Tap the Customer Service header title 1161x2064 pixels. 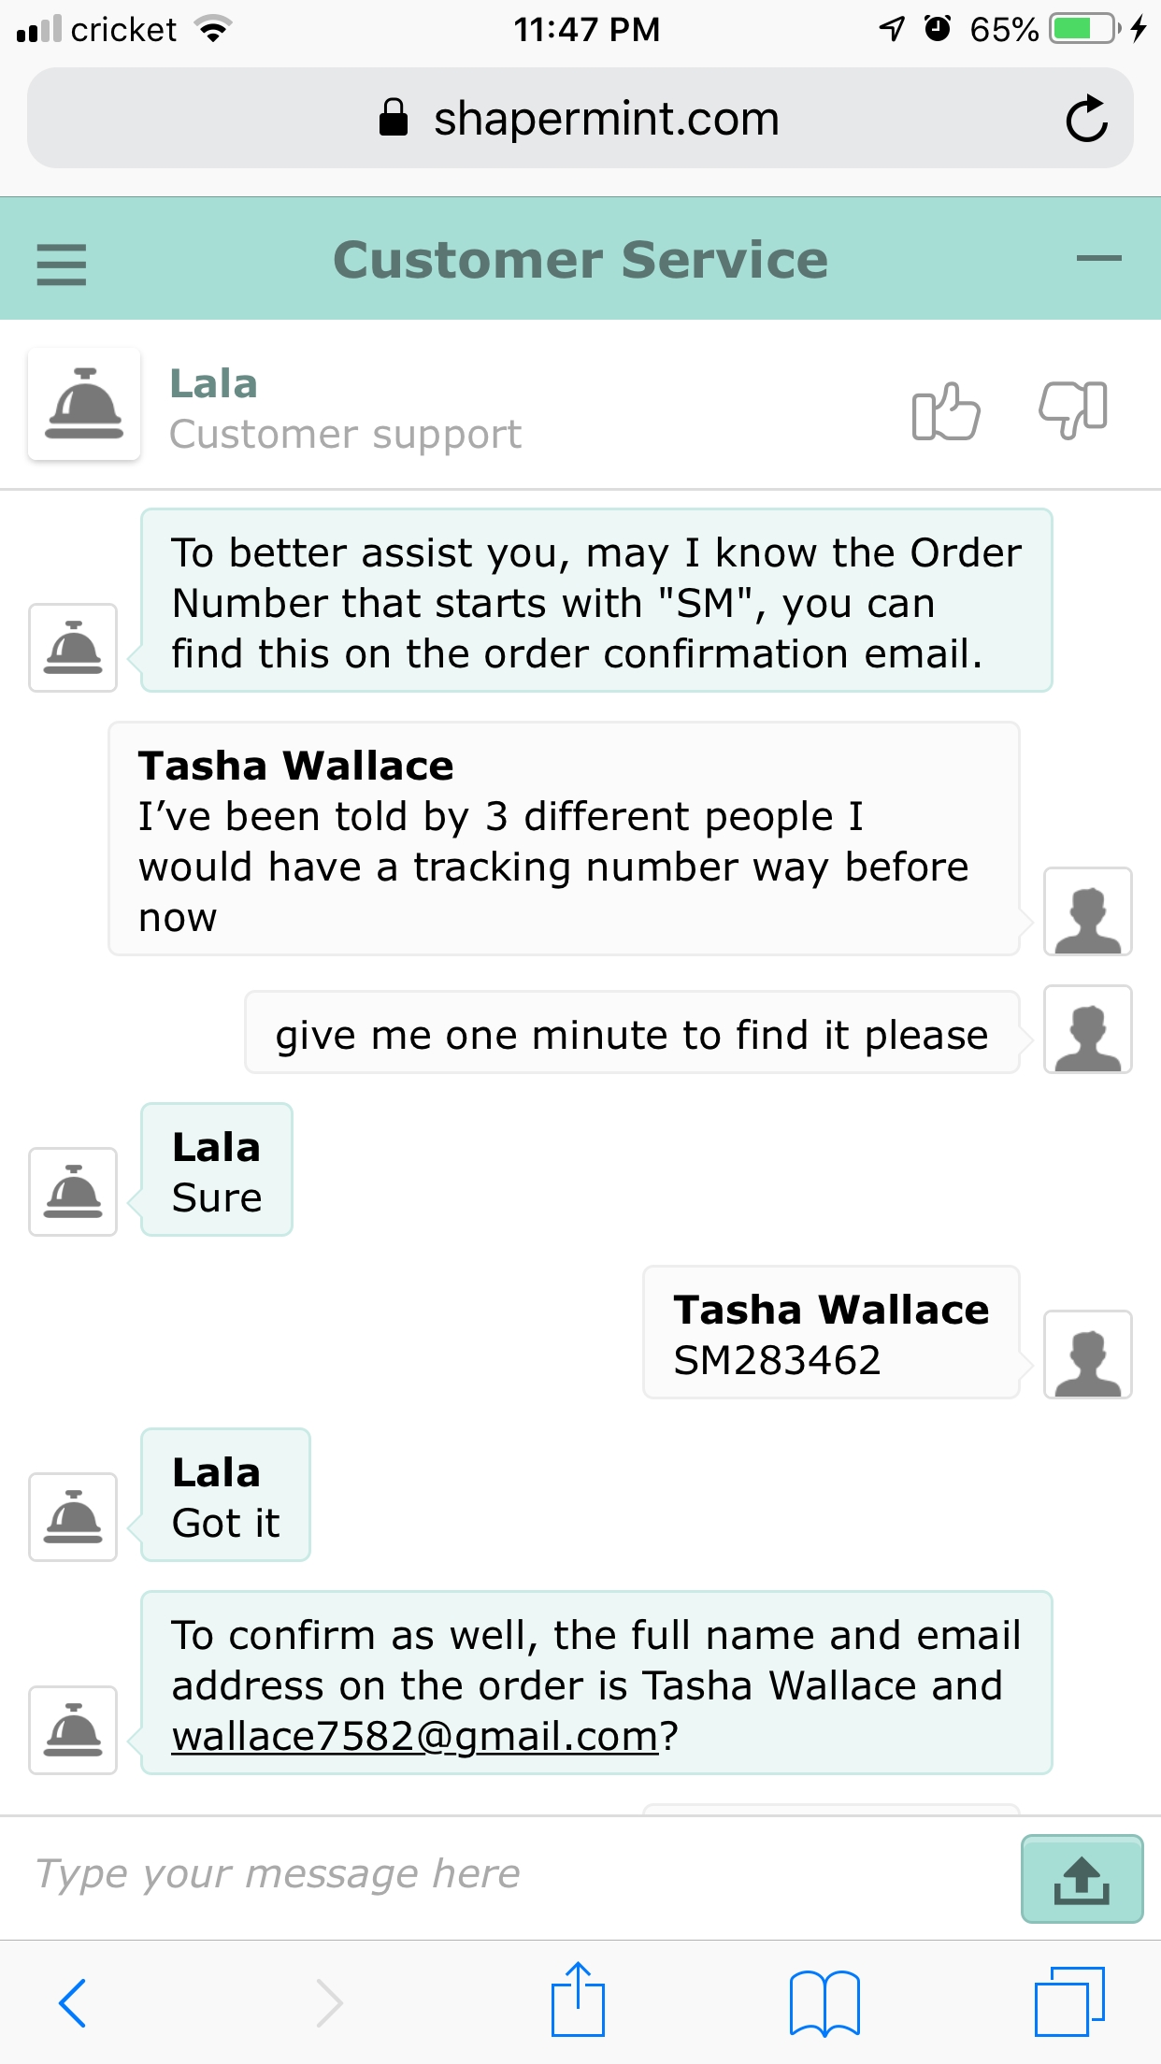(x=580, y=259)
